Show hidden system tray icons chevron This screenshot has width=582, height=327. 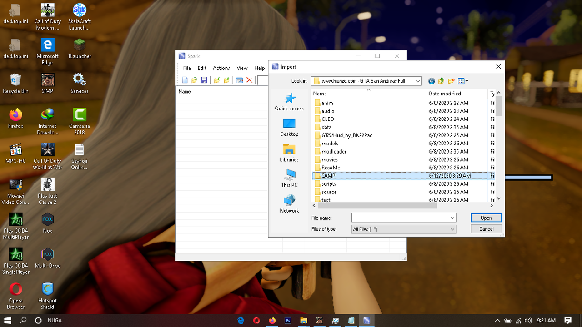pyautogui.click(x=497, y=321)
